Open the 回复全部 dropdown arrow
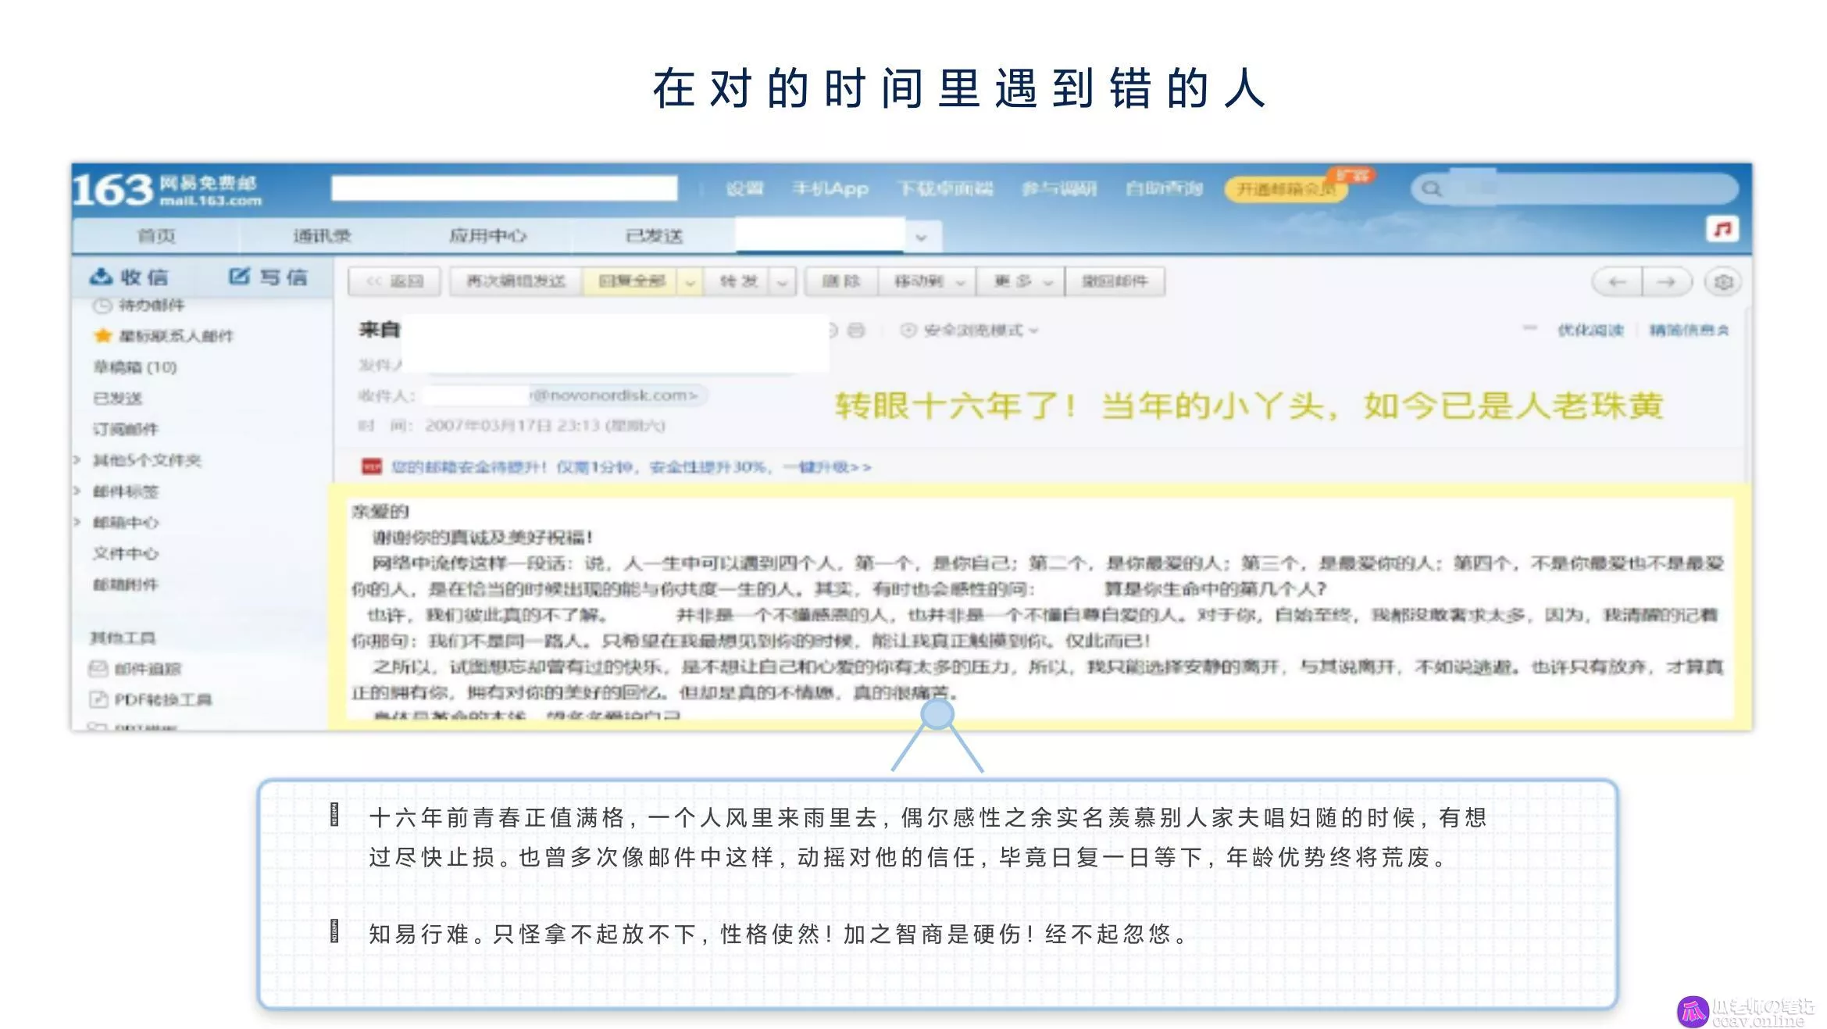Viewport: 1827px width, 1029px height. pyautogui.click(x=690, y=281)
